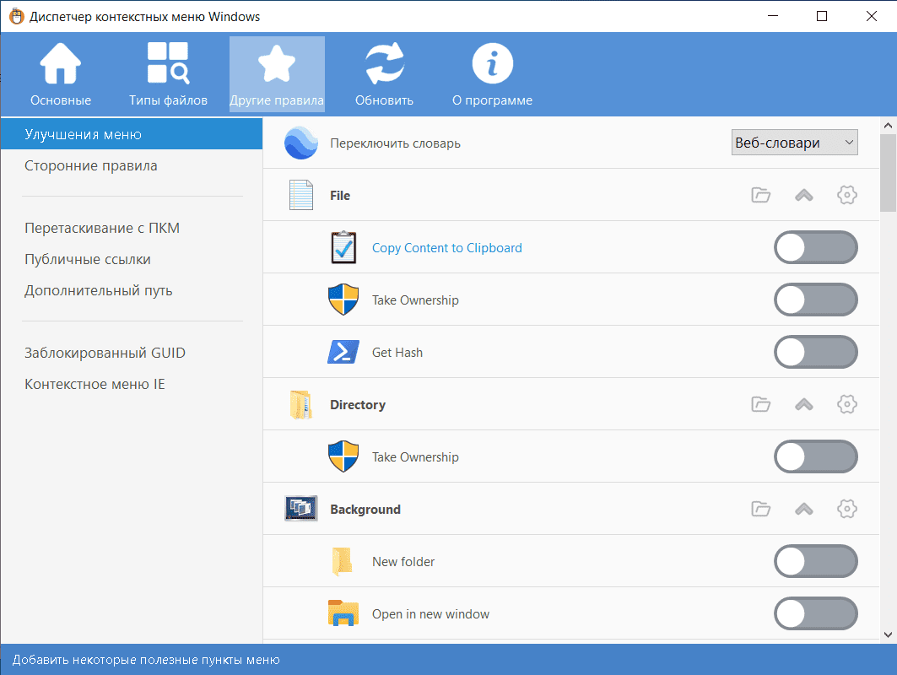Image resolution: width=897 pixels, height=675 pixels.
Task: Open folder icon in File row
Action: click(761, 195)
